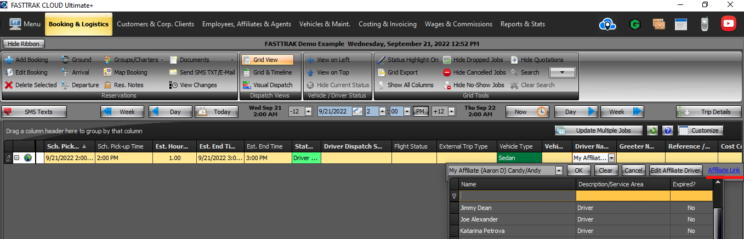
Task: Go to Costing & Invoicing tab
Action: coord(388,24)
